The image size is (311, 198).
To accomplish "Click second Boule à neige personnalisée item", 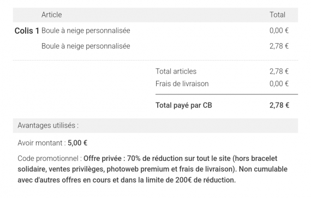I will 86,46.
